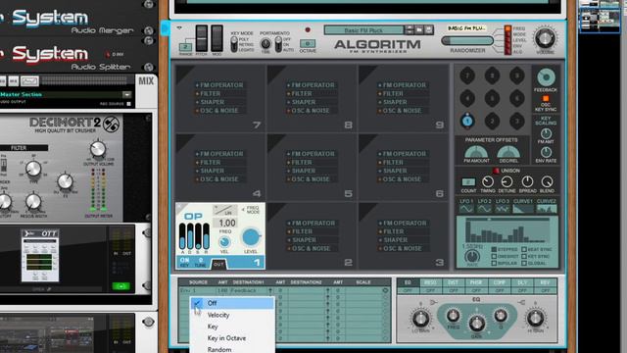Flip the Portamento off/on/auto switch

coord(278,44)
